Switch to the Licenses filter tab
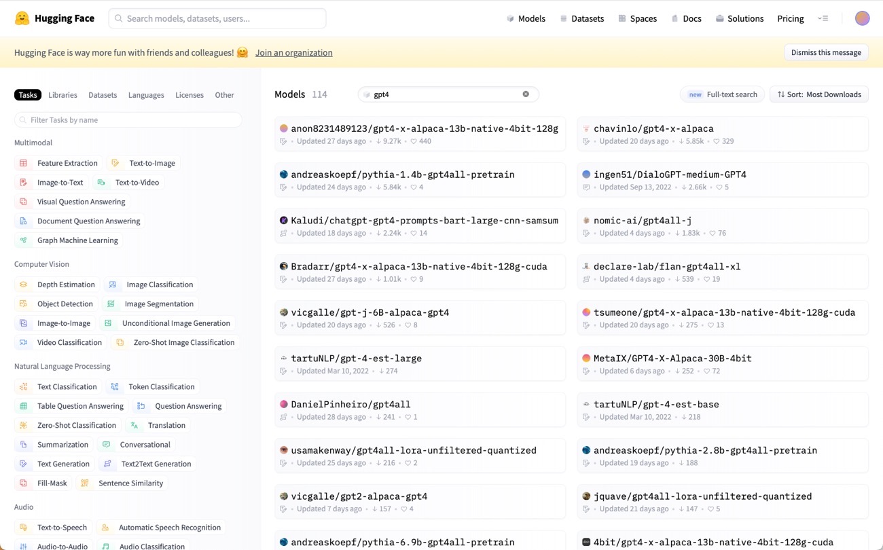883x550 pixels. [190, 95]
